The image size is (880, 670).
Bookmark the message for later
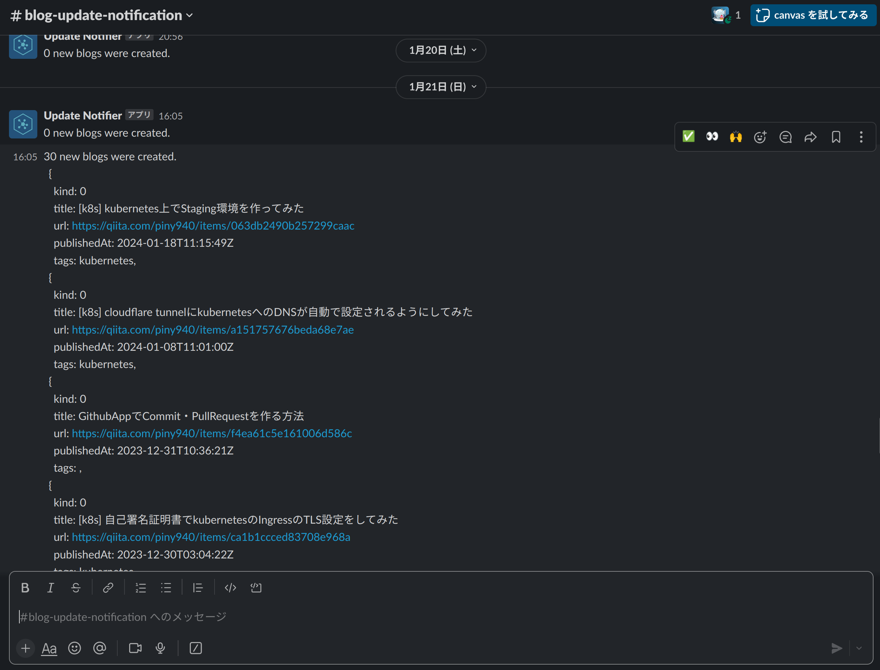(x=836, y=137)
